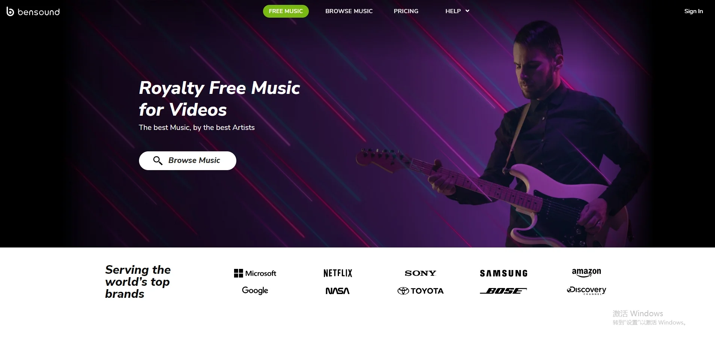Click the bensound logo icon
This screenshot has height=344, width=715.
pos(10,12)
